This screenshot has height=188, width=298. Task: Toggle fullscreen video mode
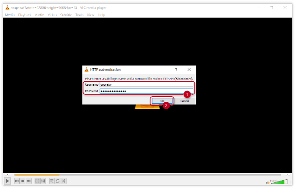click(x=37, y=181)
